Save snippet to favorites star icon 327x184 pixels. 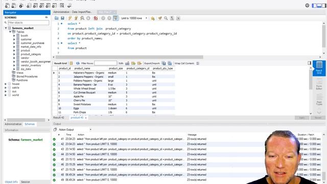click(153, 18)
